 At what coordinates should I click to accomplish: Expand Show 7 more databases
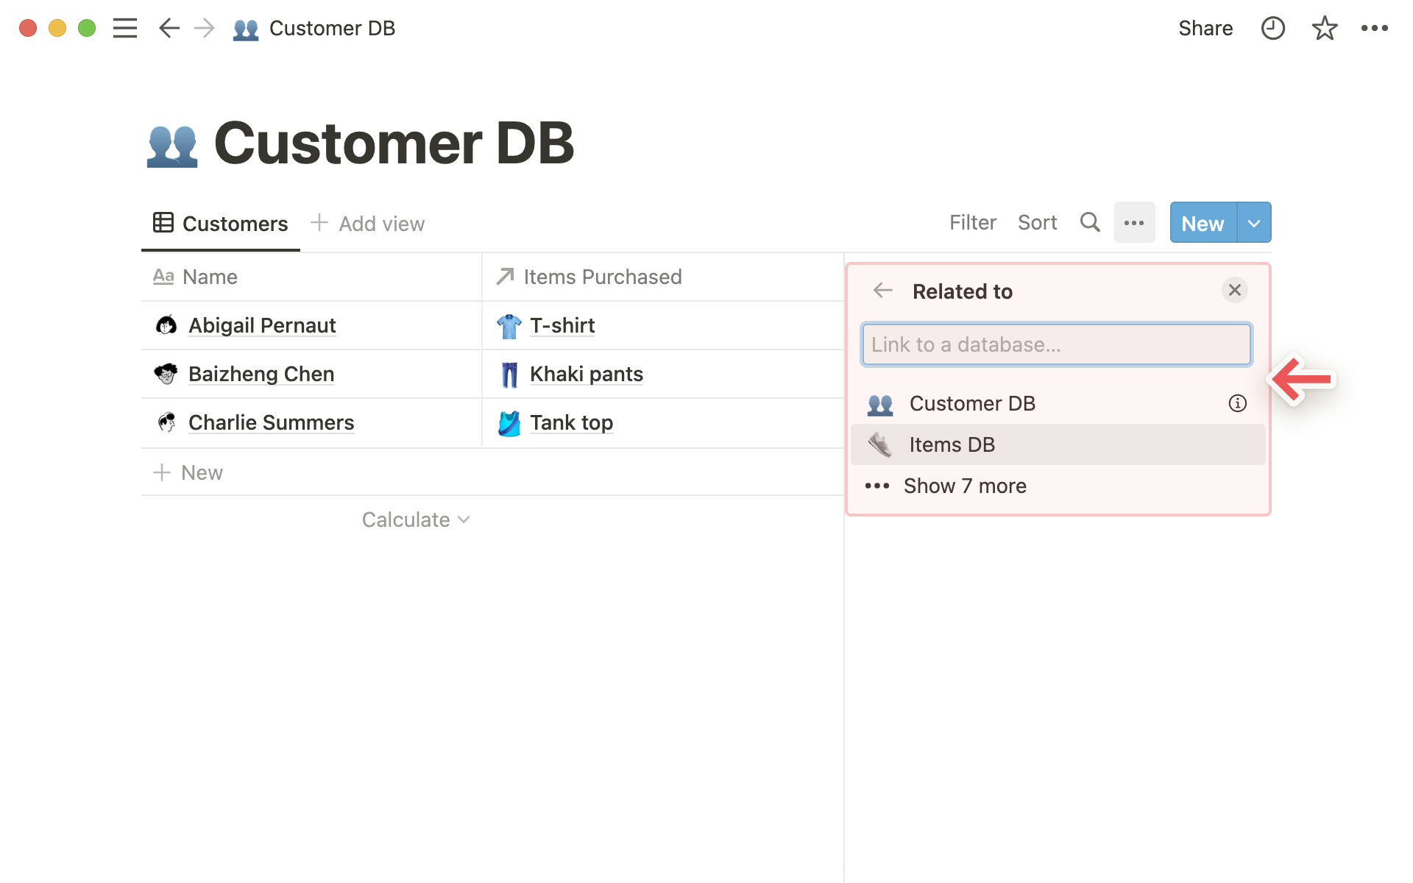tap(964, 485)
